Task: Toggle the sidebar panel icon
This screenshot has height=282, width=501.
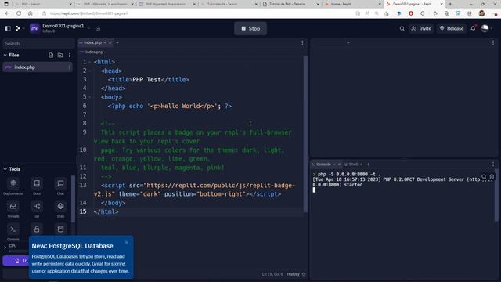Action: [x=8, y=28]
